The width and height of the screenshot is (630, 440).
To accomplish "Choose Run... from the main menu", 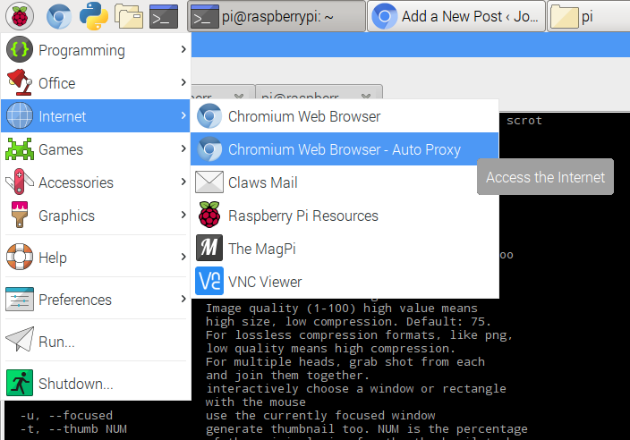I will (96, 342).
